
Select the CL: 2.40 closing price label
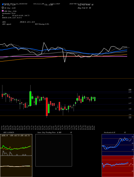pyautogui.click(x=49, y=5)
